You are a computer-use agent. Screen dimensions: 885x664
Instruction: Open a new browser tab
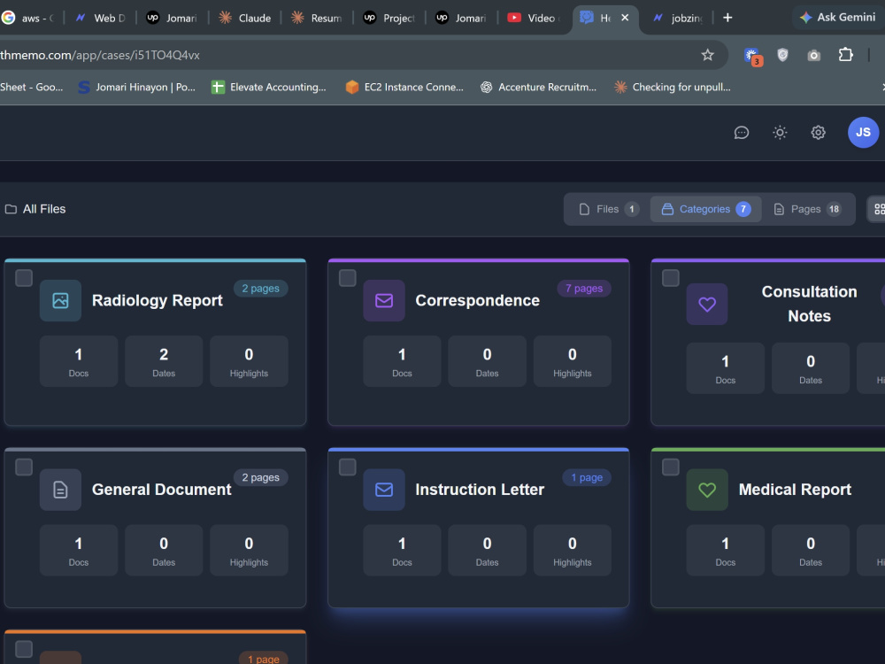click(x=727, y=18)
